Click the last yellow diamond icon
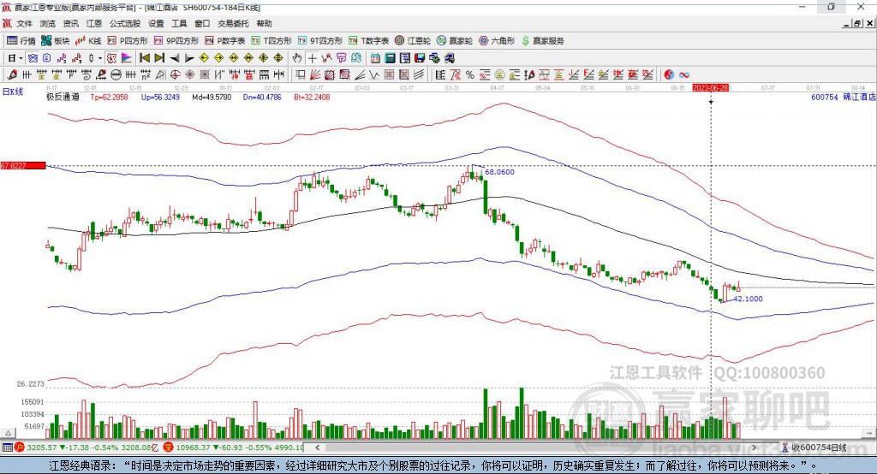Viewport: 877px width, 474px height. (278, 58)
